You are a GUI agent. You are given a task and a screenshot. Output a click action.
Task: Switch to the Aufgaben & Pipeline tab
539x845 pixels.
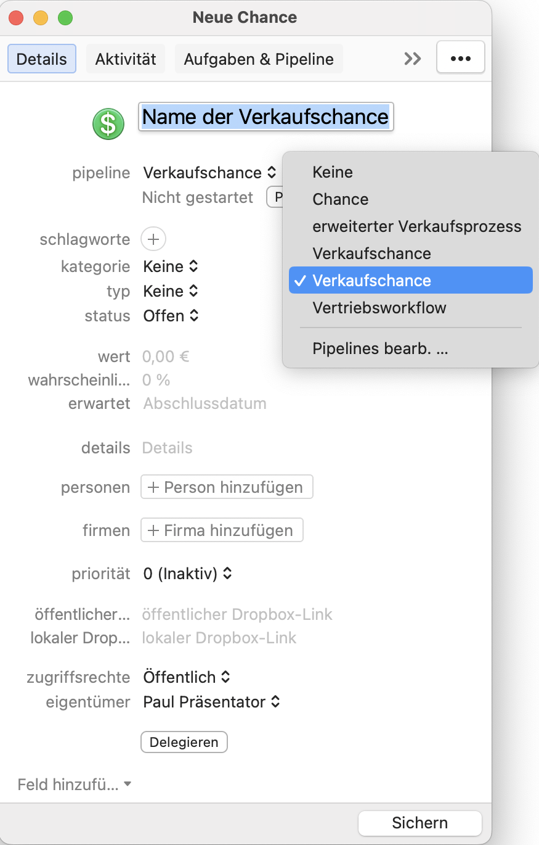(x=259, y=59)
